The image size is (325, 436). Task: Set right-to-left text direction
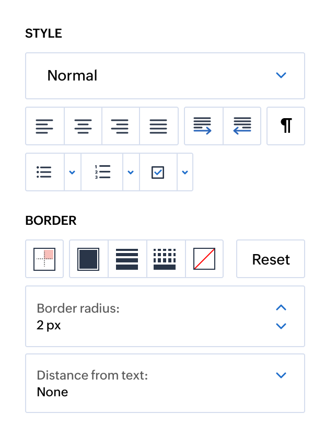click(242, 126)
